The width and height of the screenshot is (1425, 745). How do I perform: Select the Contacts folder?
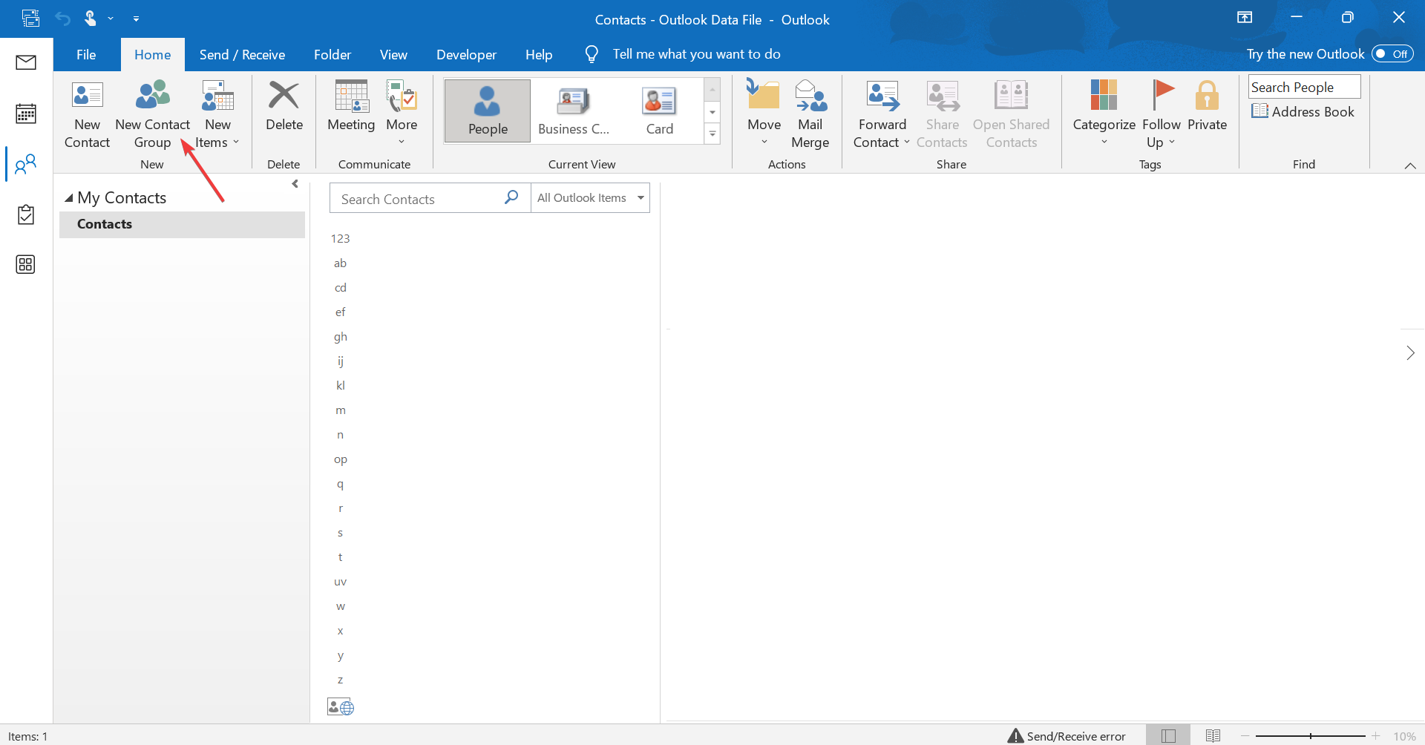pos(182,224)
